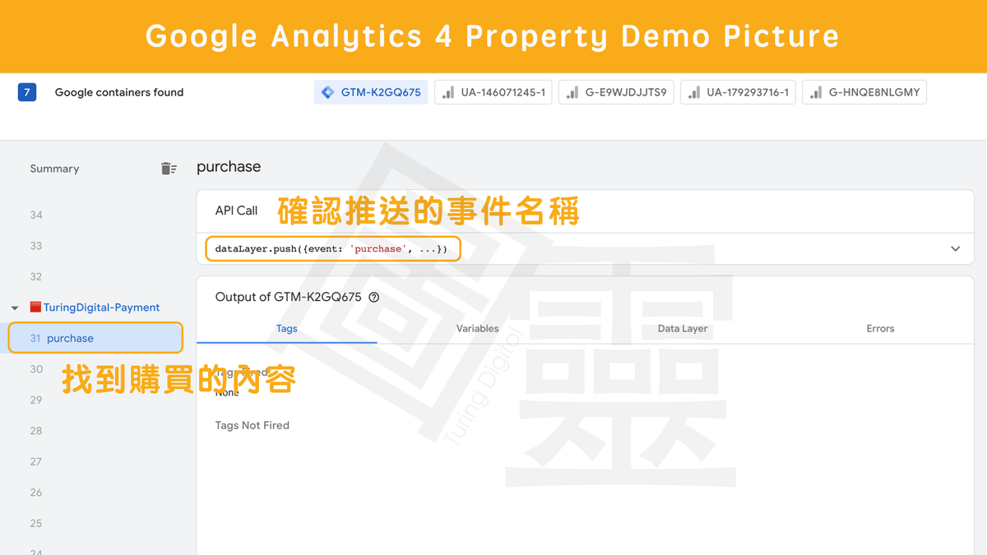Select event 25 in the list

(36, 523)
